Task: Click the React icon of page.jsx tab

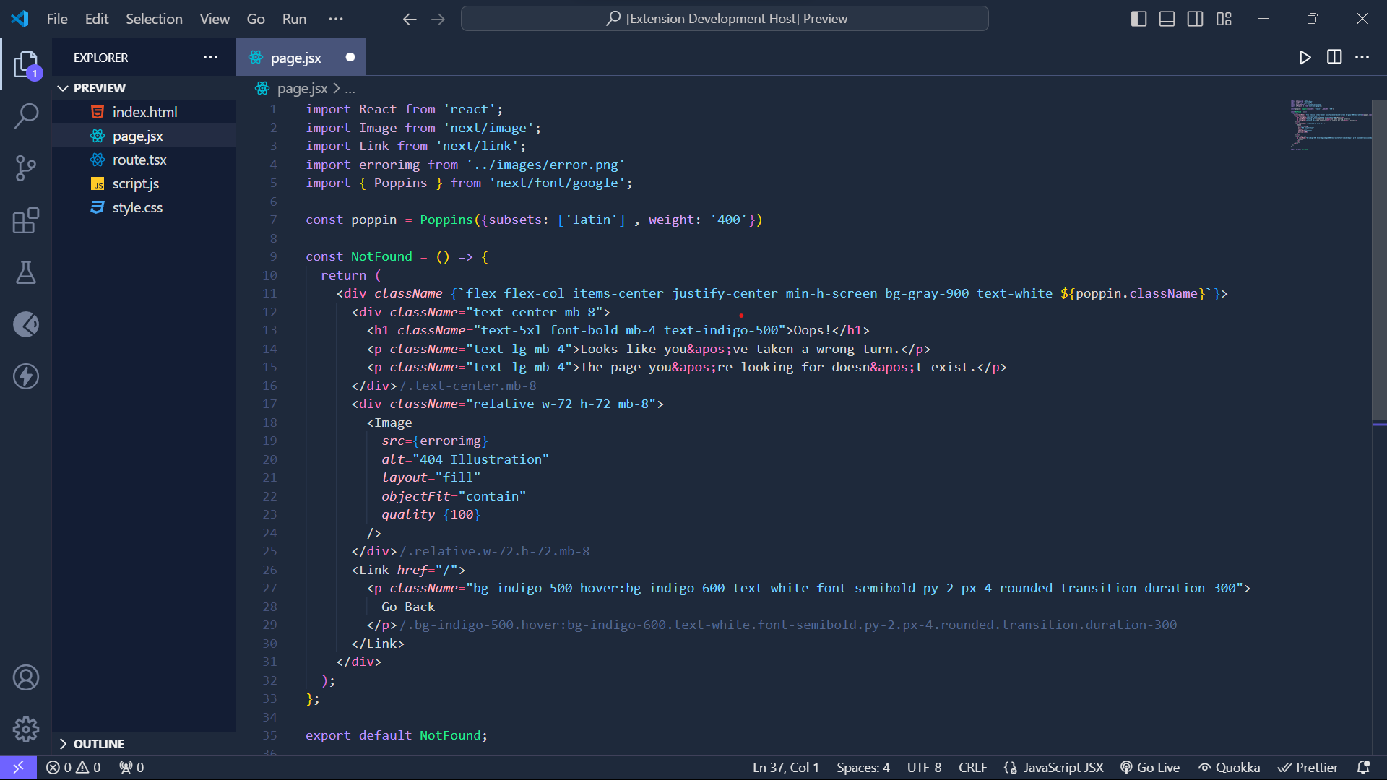Action: (256, 58)
